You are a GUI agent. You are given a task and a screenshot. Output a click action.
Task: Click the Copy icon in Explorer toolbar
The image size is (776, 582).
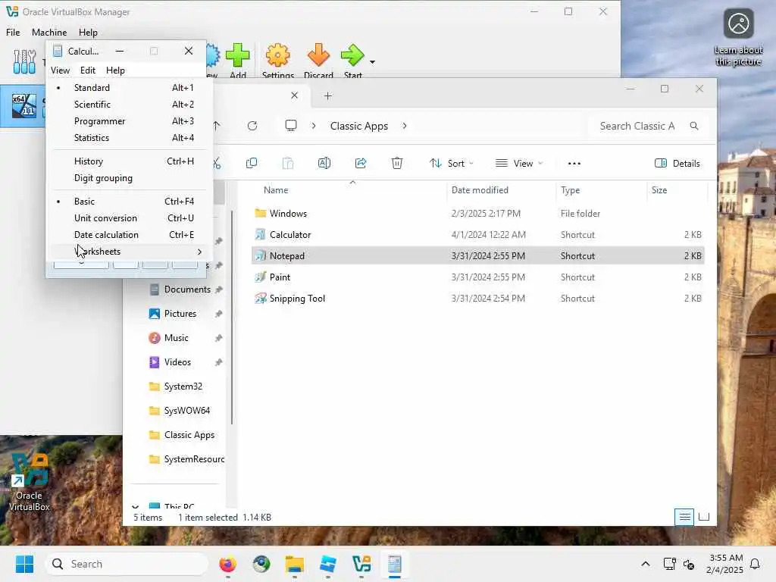(x=252, y=164)
